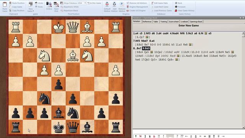Click Back in Game History
The image size is (245, 138).
click(x=179, y=3)
